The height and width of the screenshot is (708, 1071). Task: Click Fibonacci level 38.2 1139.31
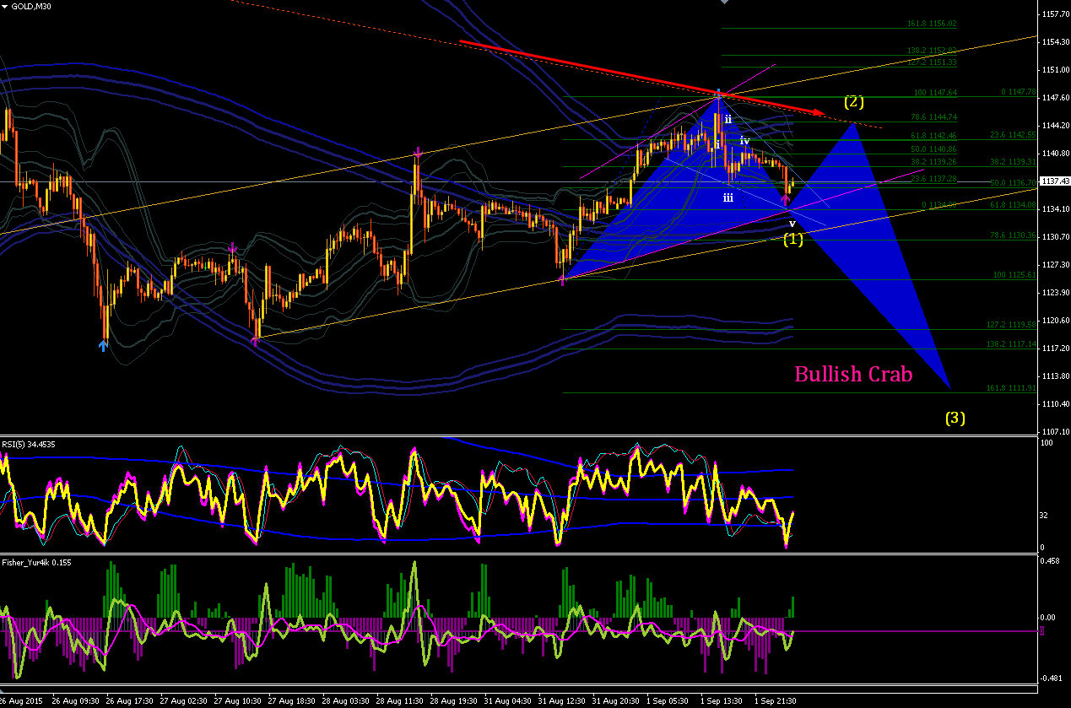click(x=1013, y=161)
